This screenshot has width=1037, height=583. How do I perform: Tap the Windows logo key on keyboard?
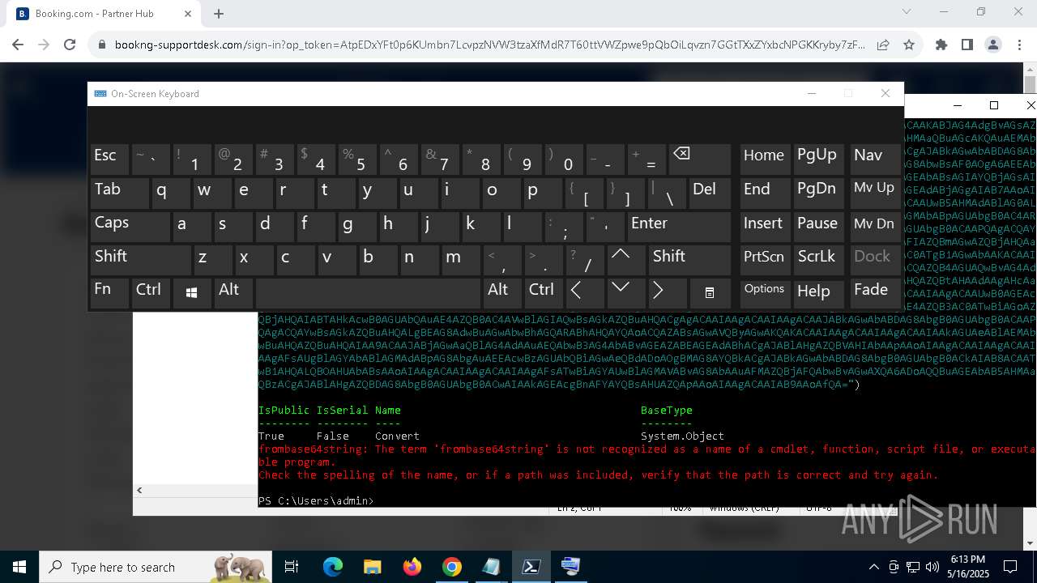(x=192, y=293)
